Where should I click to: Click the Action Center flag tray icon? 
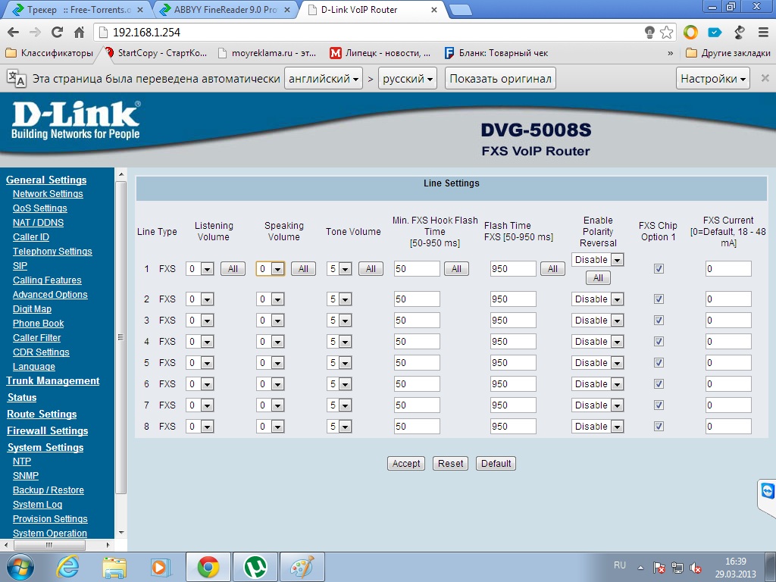click(659, 567)
